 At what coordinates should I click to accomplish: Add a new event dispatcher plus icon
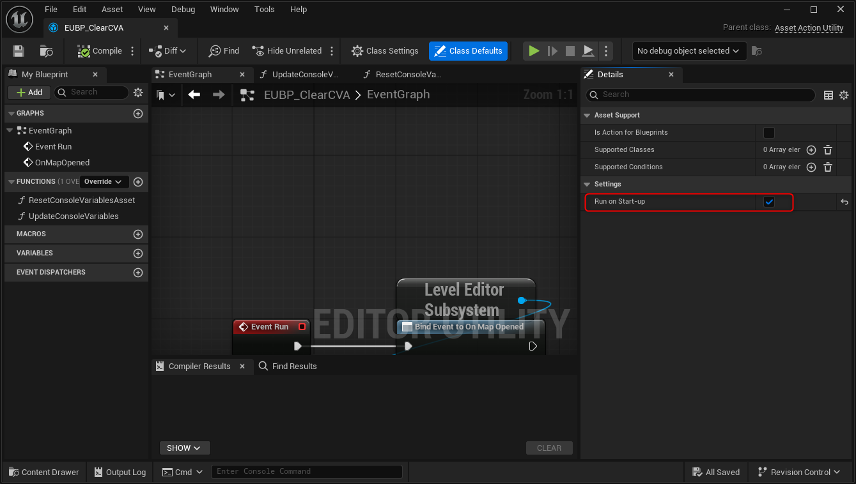(x=137, y=273)
